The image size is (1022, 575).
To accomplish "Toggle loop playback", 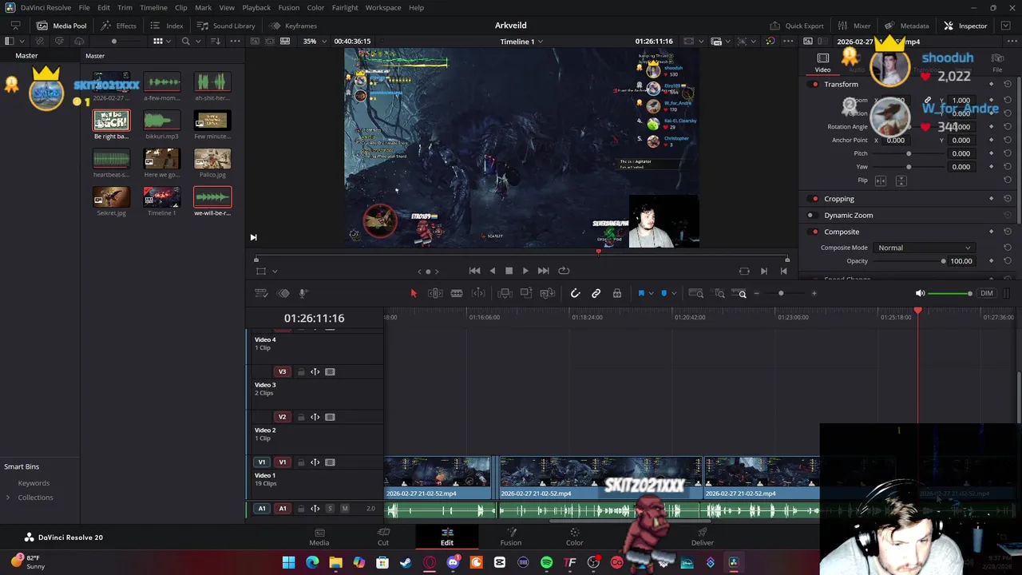I will (x=564, y=271).
